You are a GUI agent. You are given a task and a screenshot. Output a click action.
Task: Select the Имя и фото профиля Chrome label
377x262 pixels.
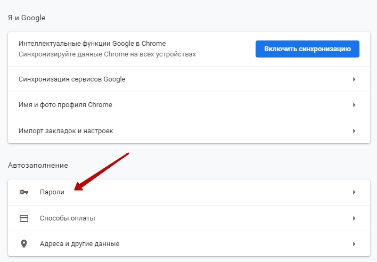(65, 105)
